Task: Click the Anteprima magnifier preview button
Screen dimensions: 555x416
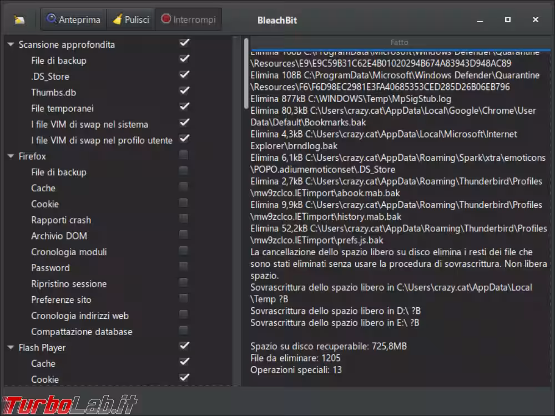Action: coord(74,19)
